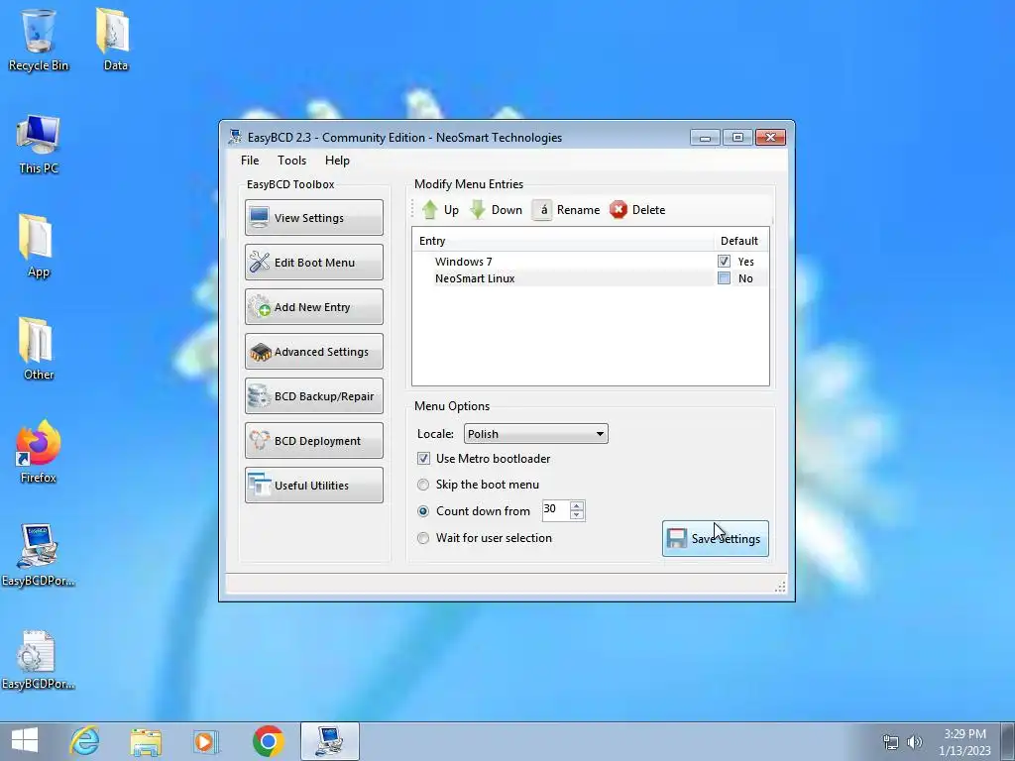The height and width of the screenshot is (761, 1015).
Task: Open Useful Utilities section
Action: coord(314,486)
